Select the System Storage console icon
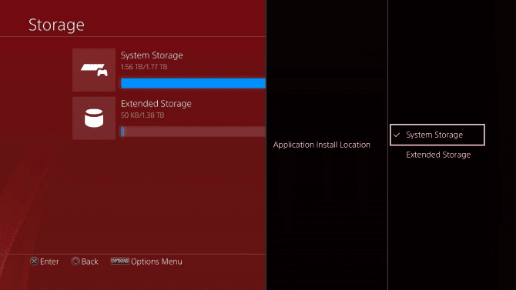This screenshot has height=290, width=516. tap(94, 70)
